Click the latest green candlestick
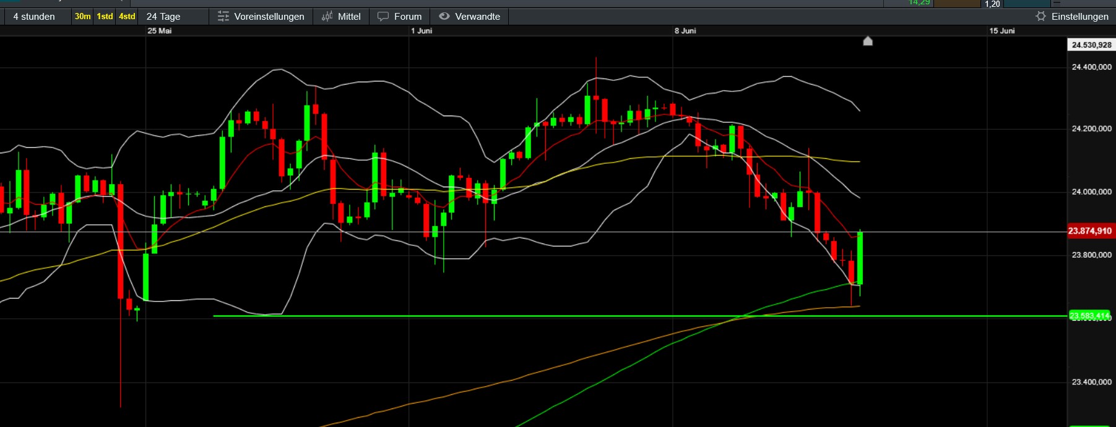 860,258
